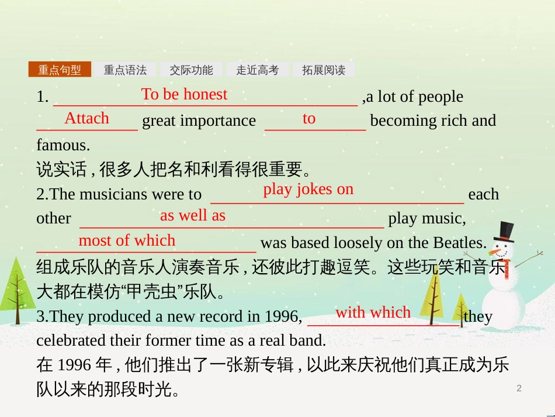Click the text '2.The musicians were to'
555x417 pixels.
tap(119, 194)
